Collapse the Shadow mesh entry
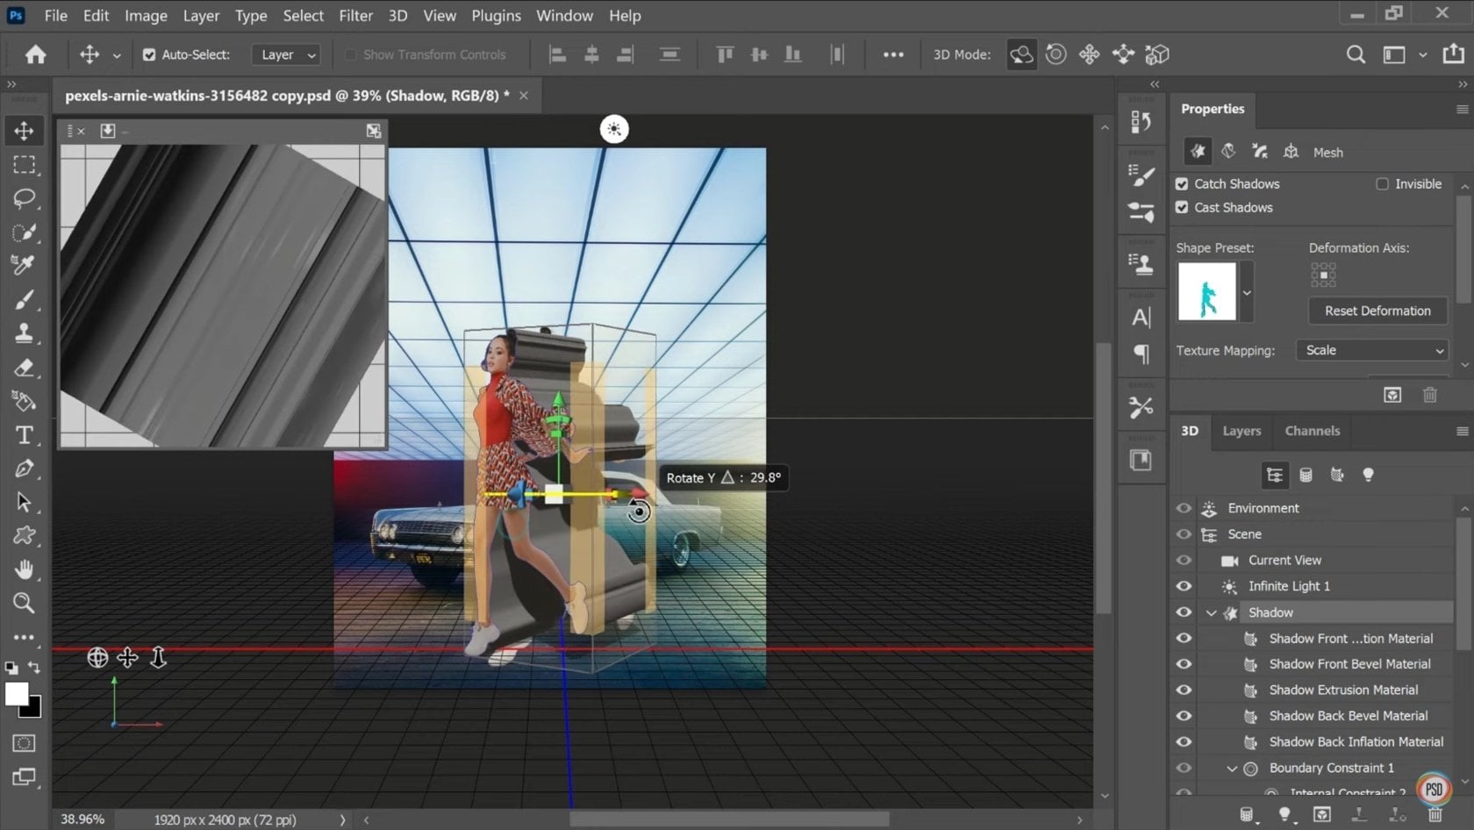 [1212, 612]
